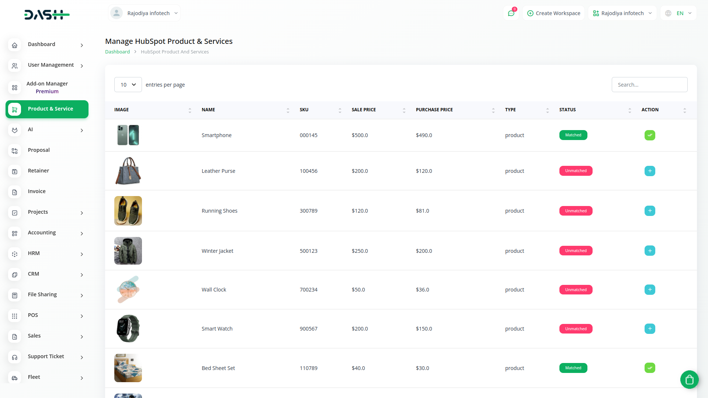Click the plus action icon for Smart Watch
Viewport: 708px width, 398px height.
[650, 329]
